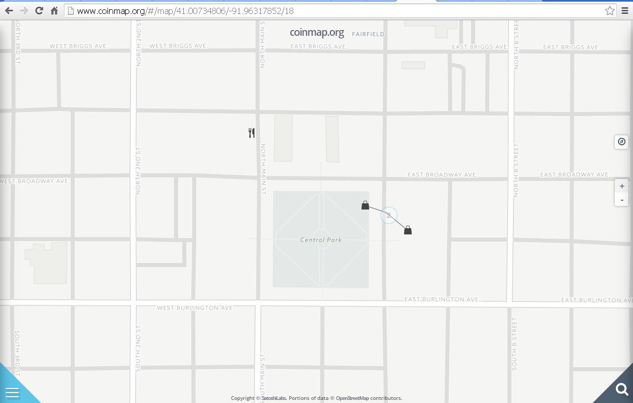
Task: Zoom out with the minus button
Action: 622,200
